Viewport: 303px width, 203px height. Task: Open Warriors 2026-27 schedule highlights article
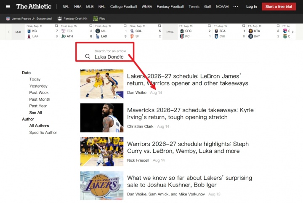click(188, 147)
